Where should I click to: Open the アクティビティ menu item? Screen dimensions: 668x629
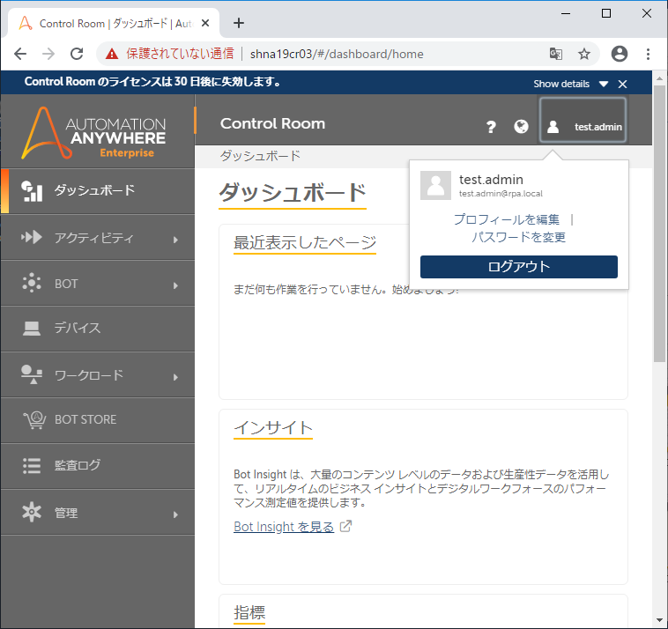[x=98, y=237]
